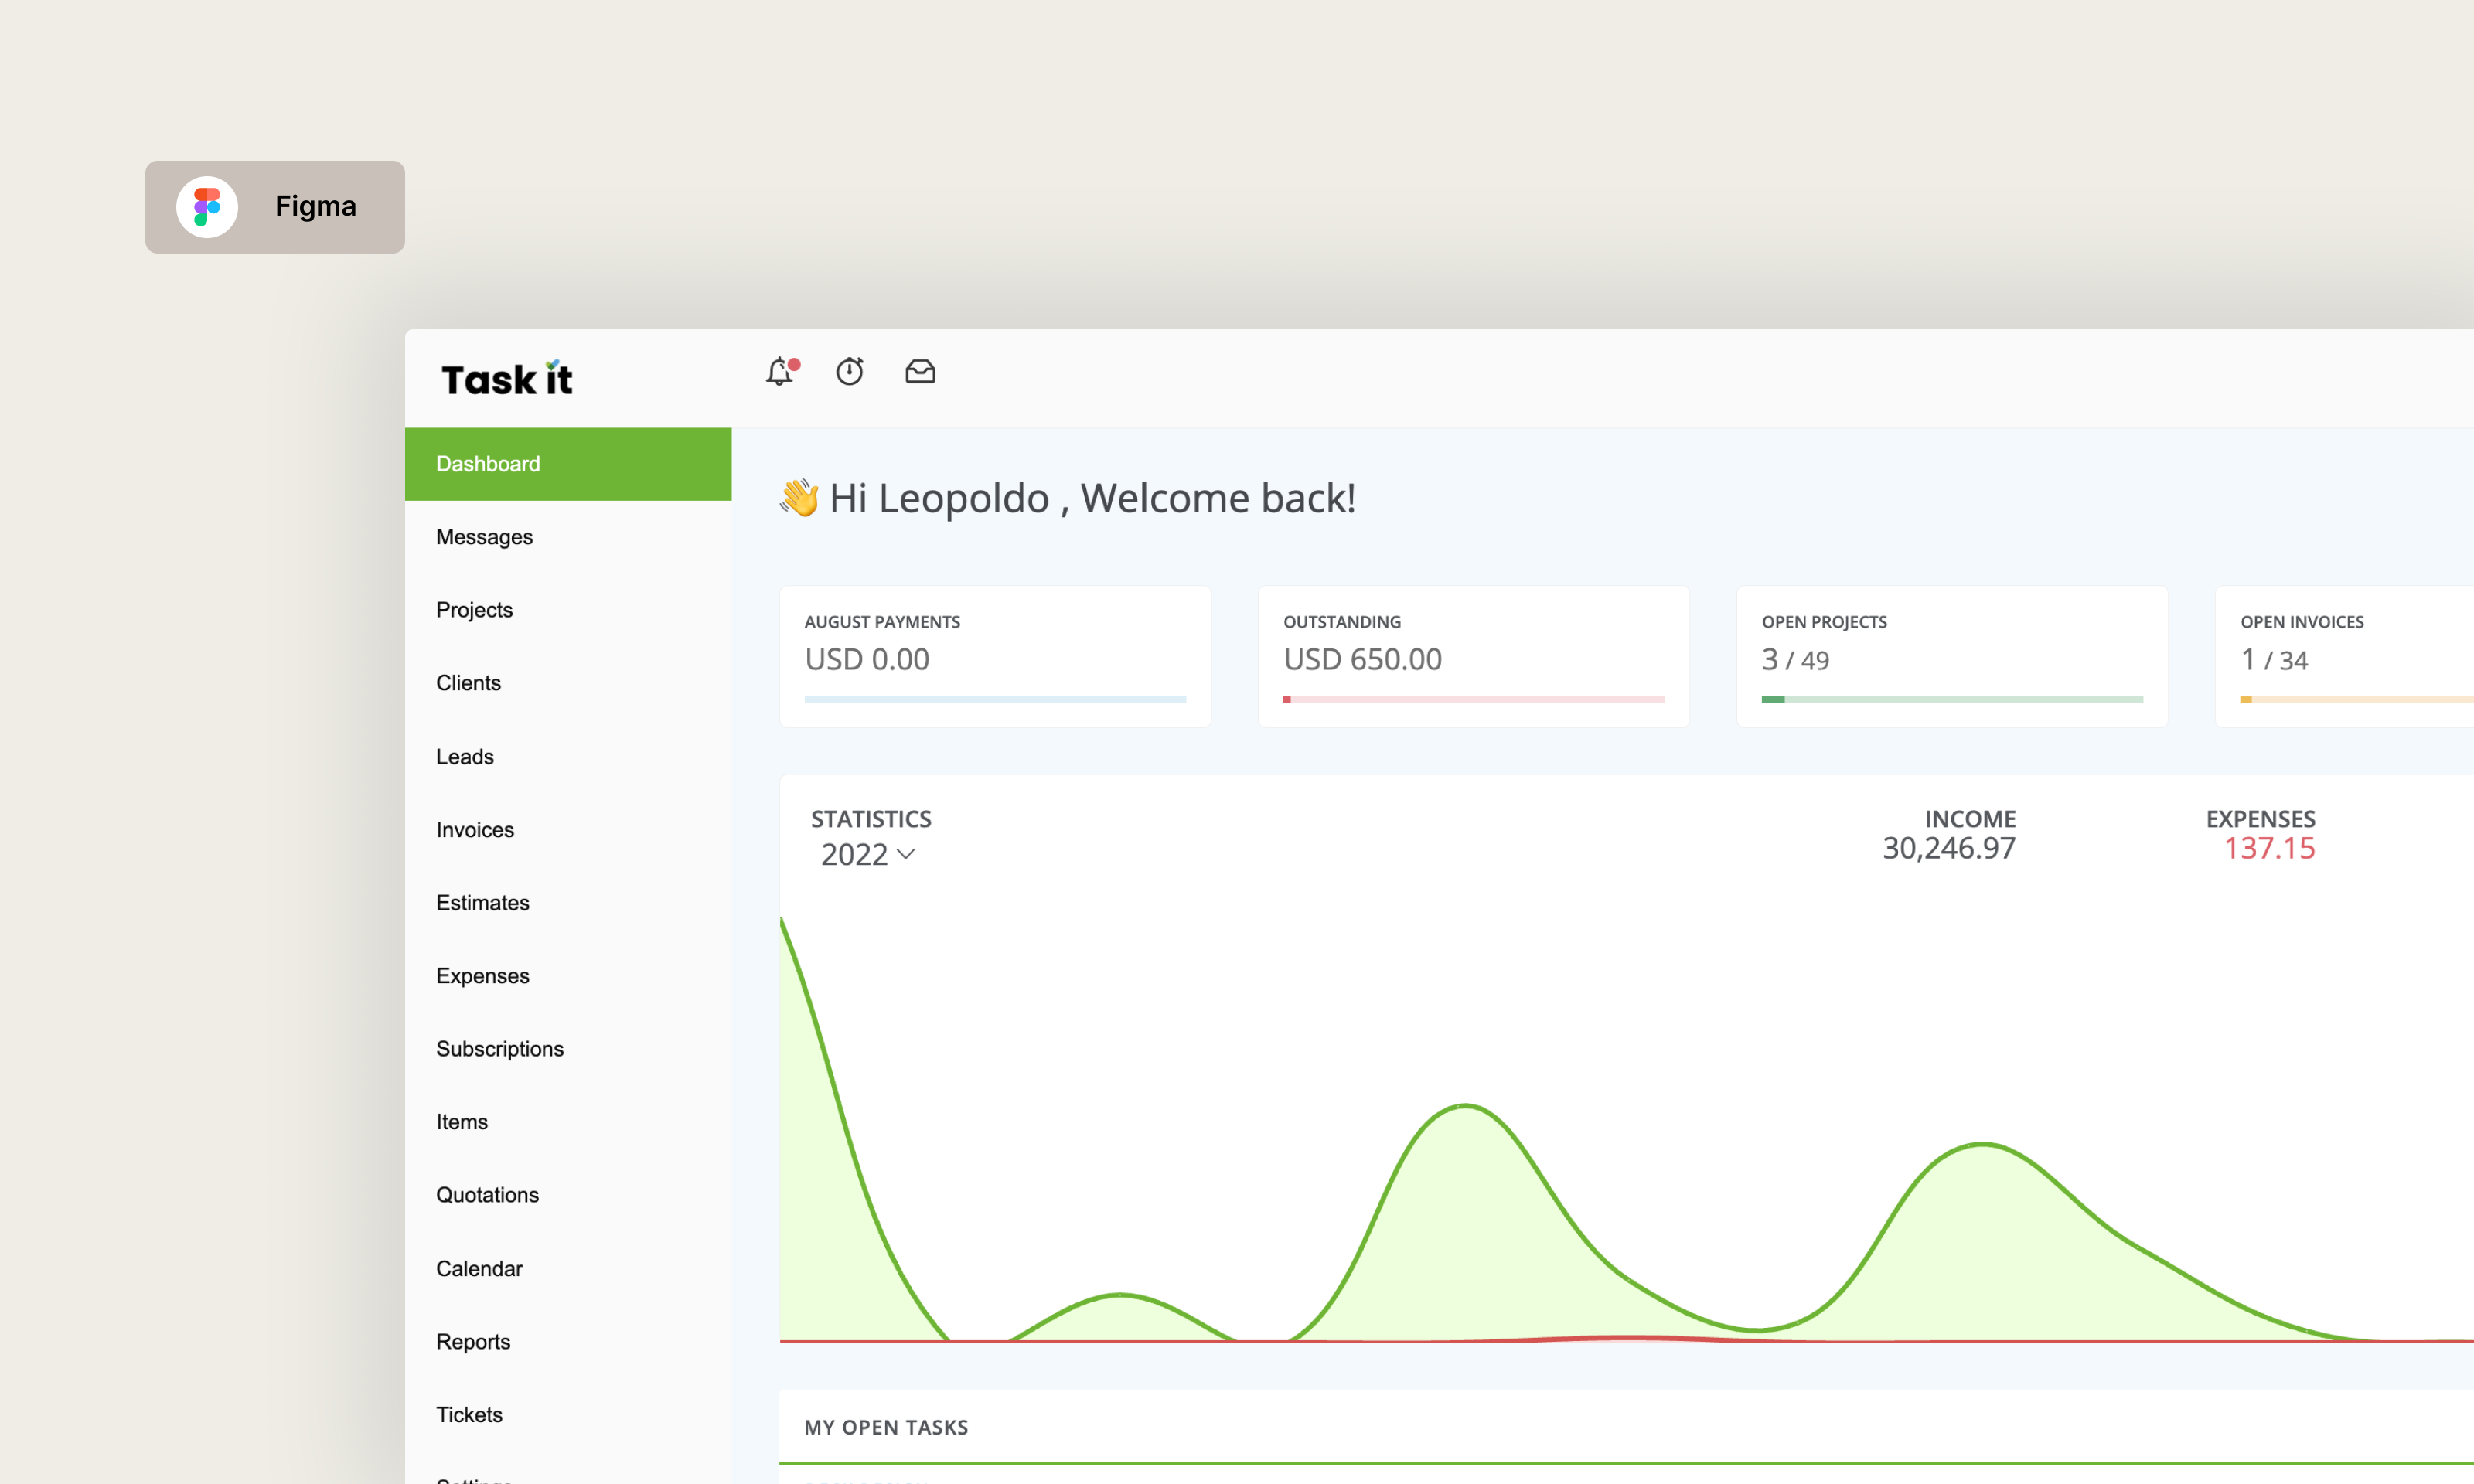Screen dimensions: 2474x1484
Task: Click the Expenses value 137.15
Action: 2269,849
